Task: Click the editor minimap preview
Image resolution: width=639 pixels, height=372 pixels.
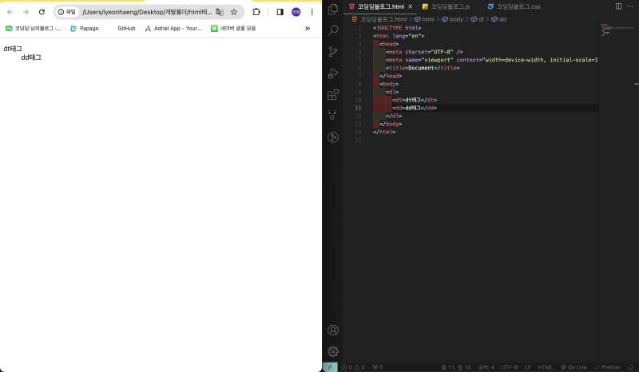Action: click(617, 30)
